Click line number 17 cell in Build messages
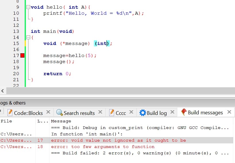This screenshot has width=235, height=163. pyautogui.click(x=40, y=140)
